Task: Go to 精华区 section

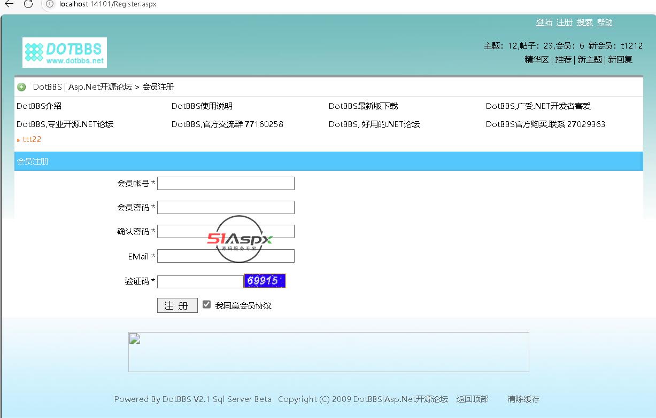Action: pos(537,60)
